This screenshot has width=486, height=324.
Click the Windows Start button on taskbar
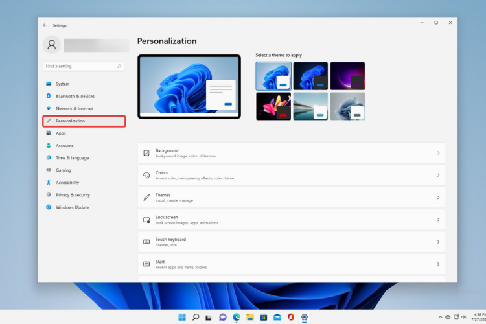(x=182, y=317)
